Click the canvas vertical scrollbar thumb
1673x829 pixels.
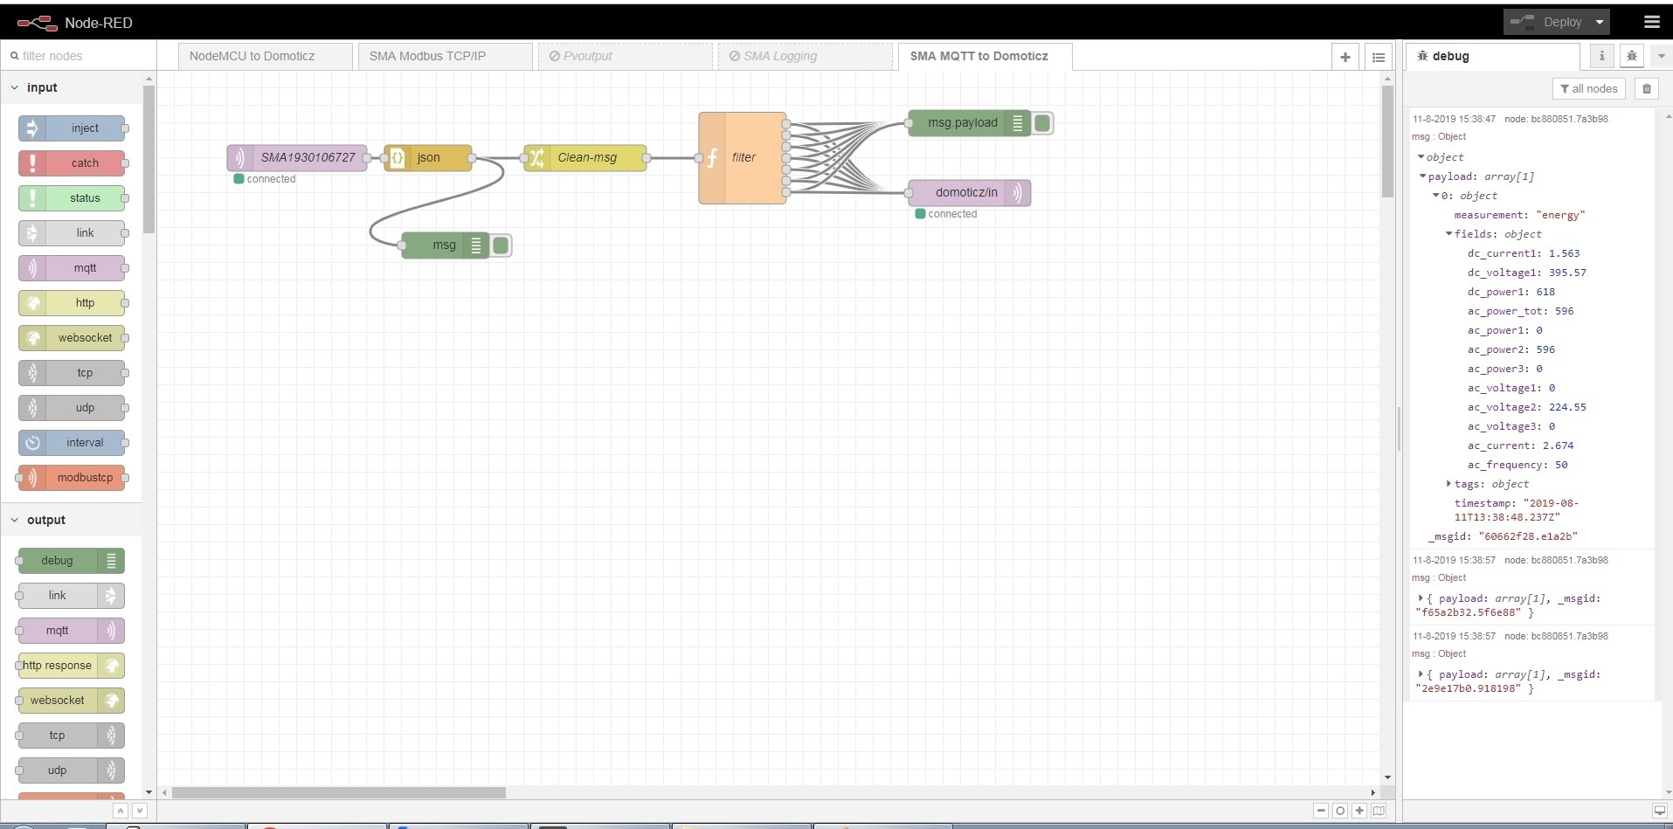[x=1387, y=142]
